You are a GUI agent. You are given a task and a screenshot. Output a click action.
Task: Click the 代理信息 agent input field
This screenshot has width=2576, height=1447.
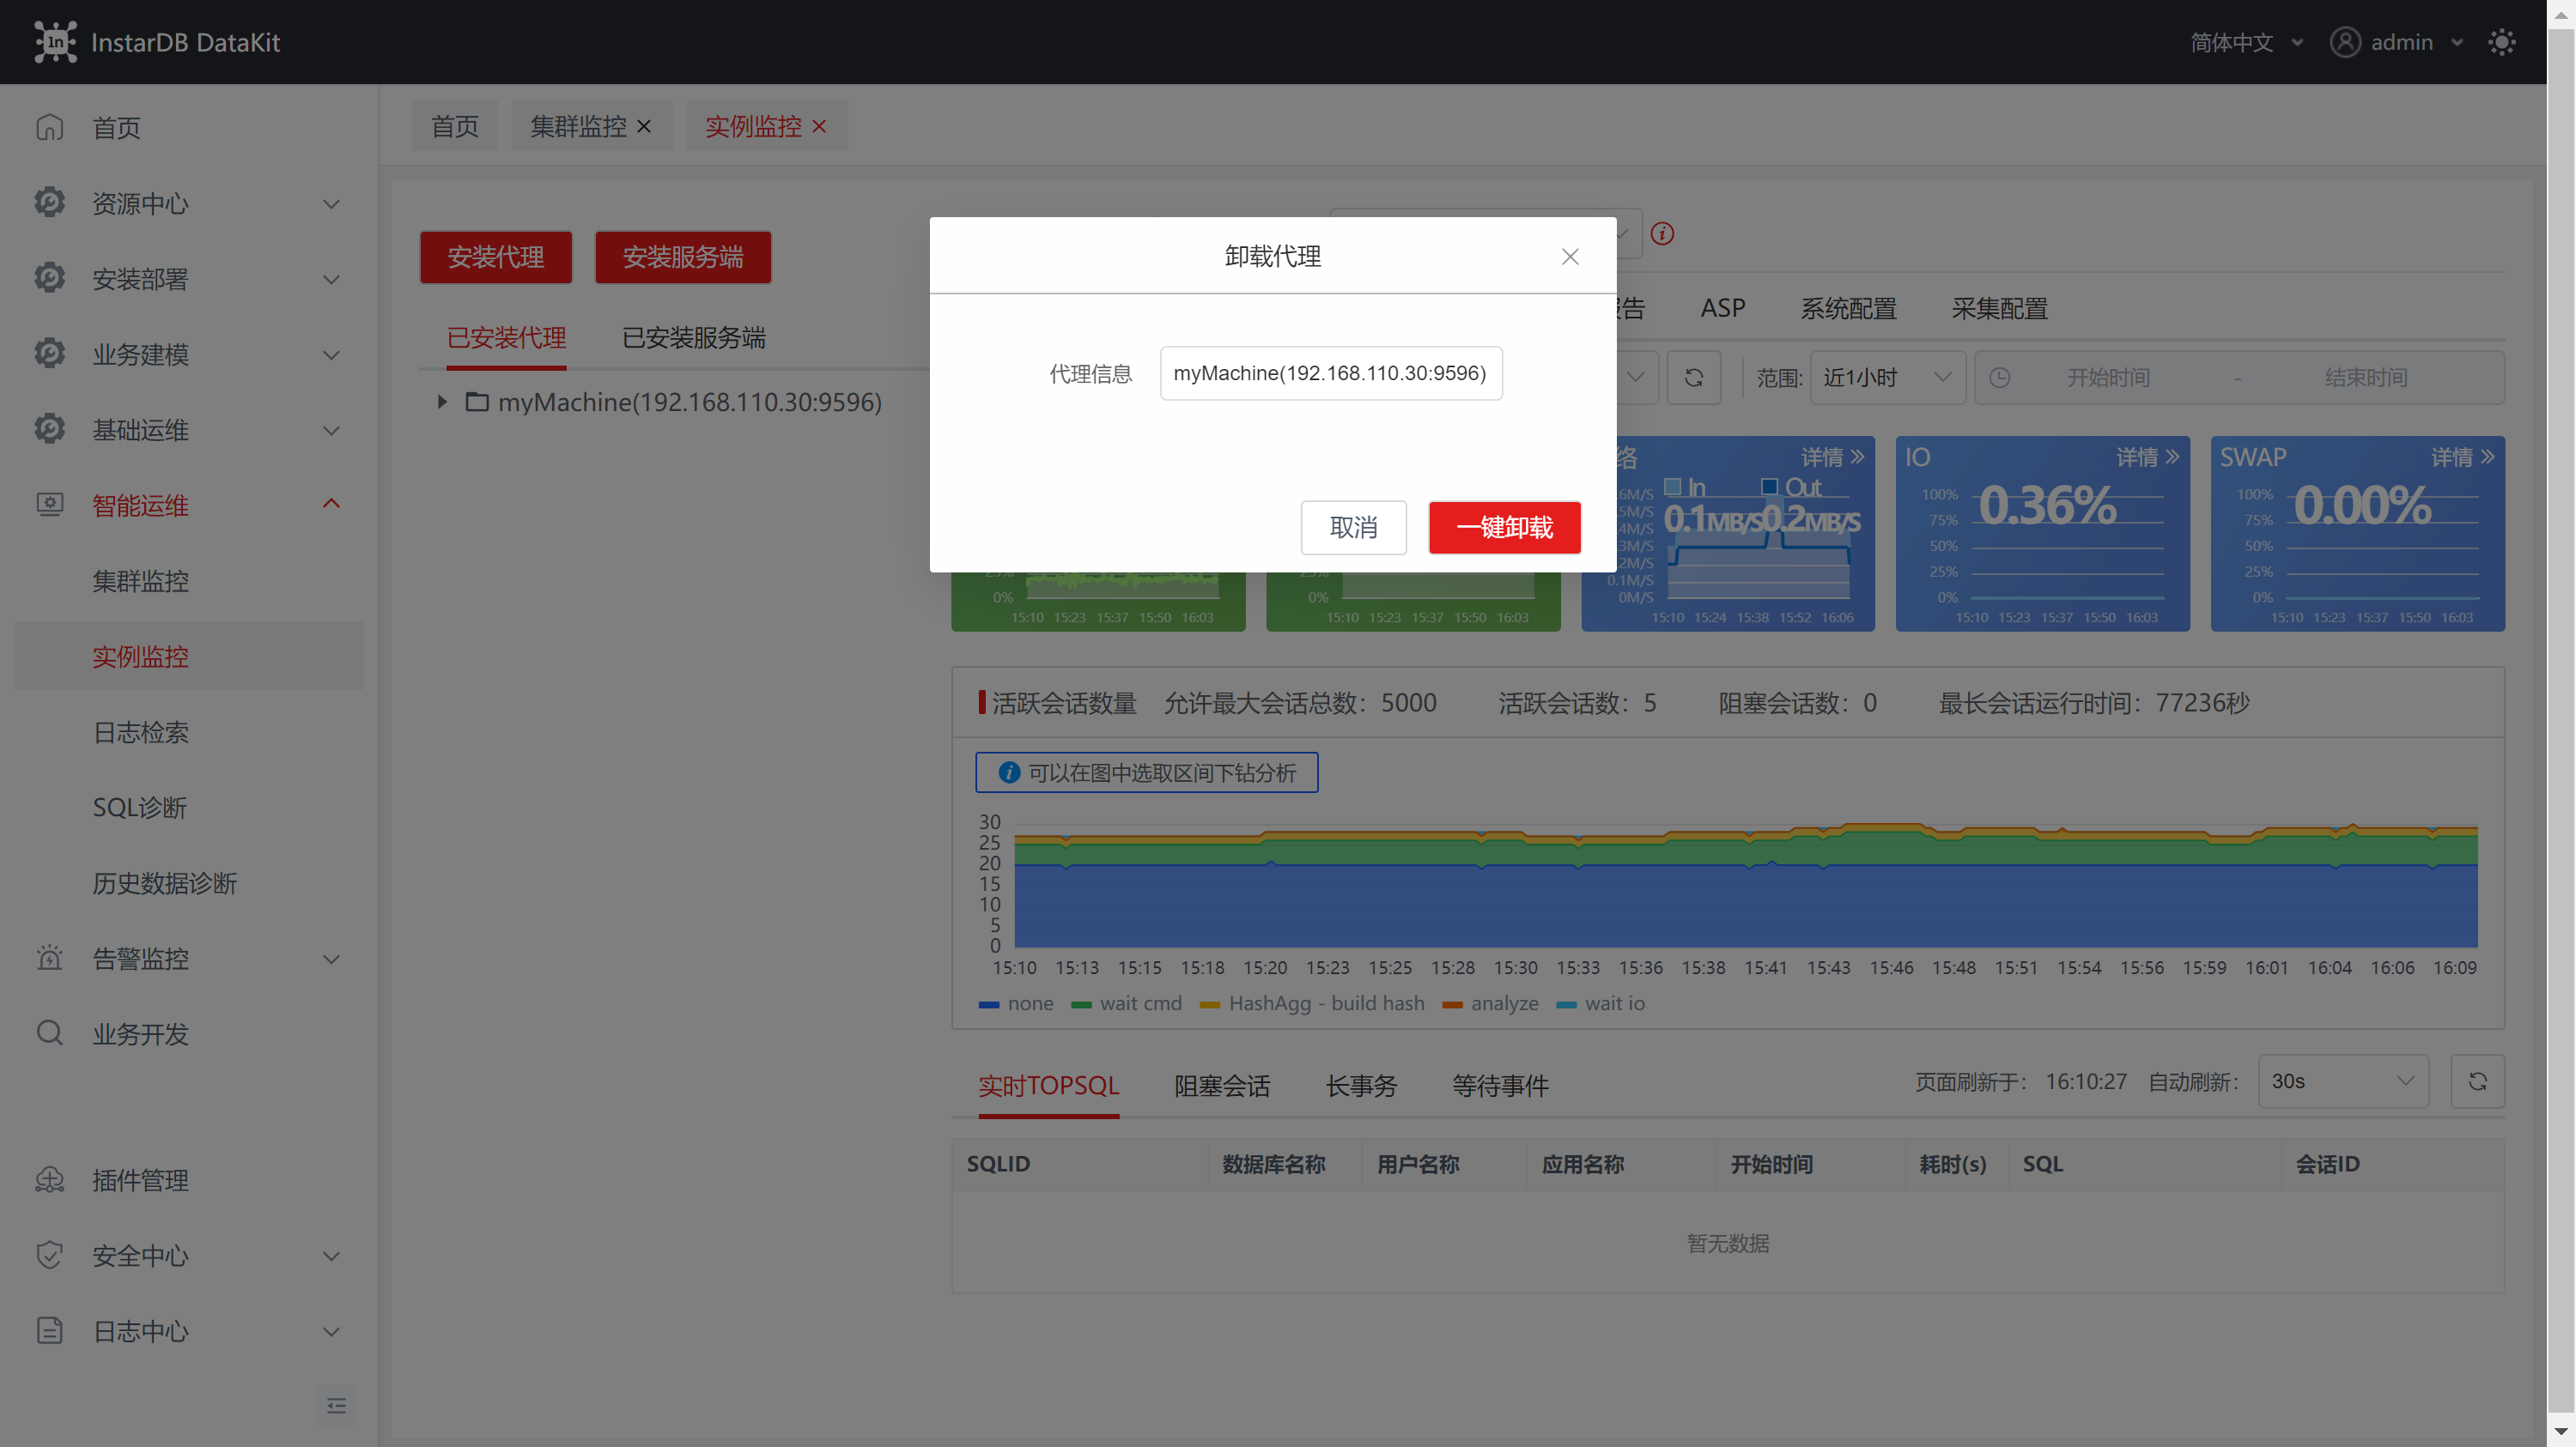click(1331, 372)
